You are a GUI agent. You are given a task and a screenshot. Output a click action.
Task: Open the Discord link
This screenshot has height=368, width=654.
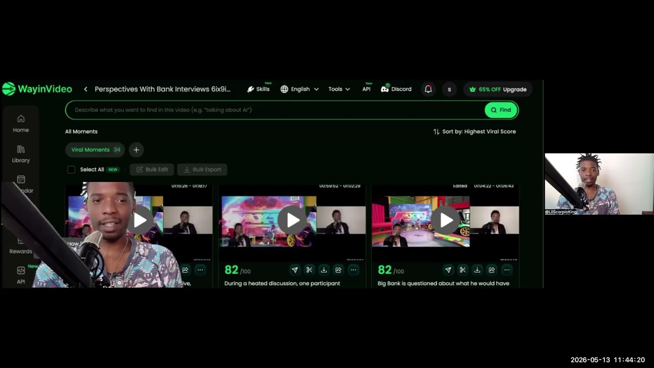(396, 89)
